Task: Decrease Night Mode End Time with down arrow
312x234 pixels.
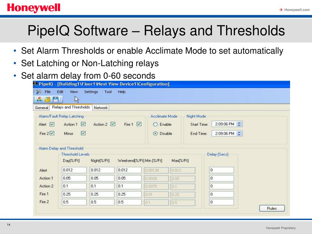Action: pos(239,135)
